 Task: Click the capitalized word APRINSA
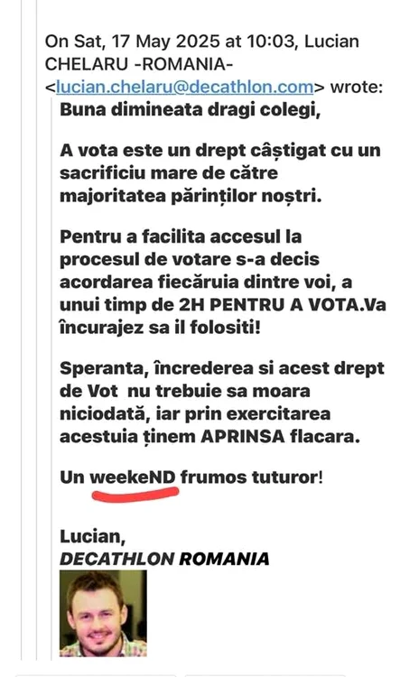pyautogui.click(x=243, y=437)
